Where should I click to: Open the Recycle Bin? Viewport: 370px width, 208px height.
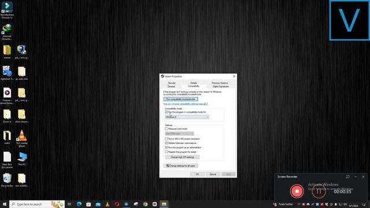tap(7, 180)
